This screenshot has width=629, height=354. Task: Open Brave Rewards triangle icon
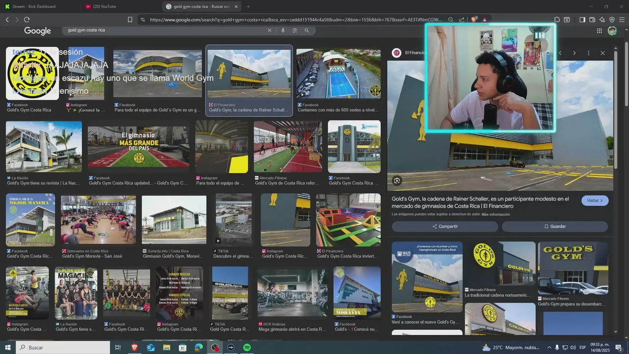click(485, 20)
